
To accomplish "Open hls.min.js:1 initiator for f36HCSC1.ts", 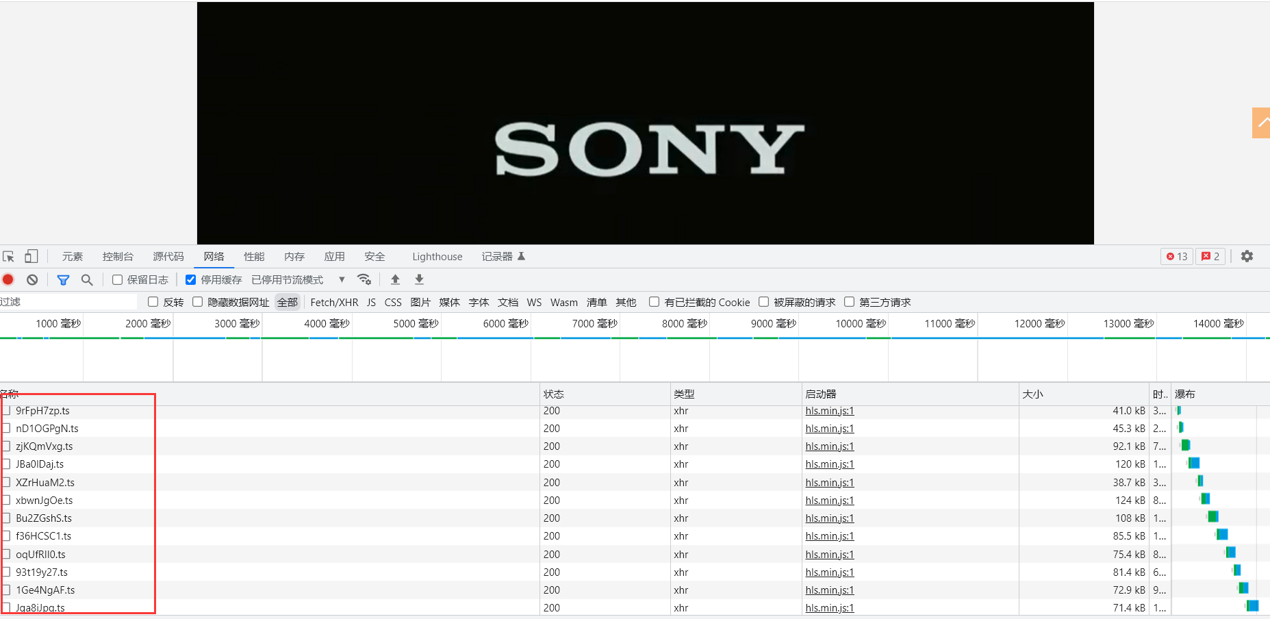I will [x=830, y=536].
